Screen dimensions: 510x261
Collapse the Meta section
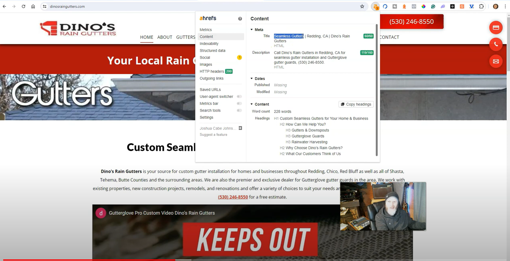click(x=252, y=30)
